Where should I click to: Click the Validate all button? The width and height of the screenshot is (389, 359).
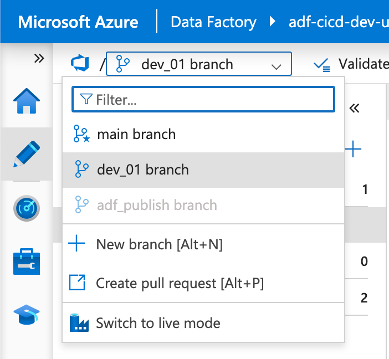click(351, 64)
